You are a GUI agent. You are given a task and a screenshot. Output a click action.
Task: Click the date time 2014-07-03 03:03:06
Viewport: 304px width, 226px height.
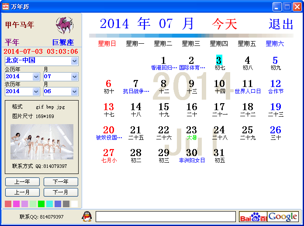point(41,52)
